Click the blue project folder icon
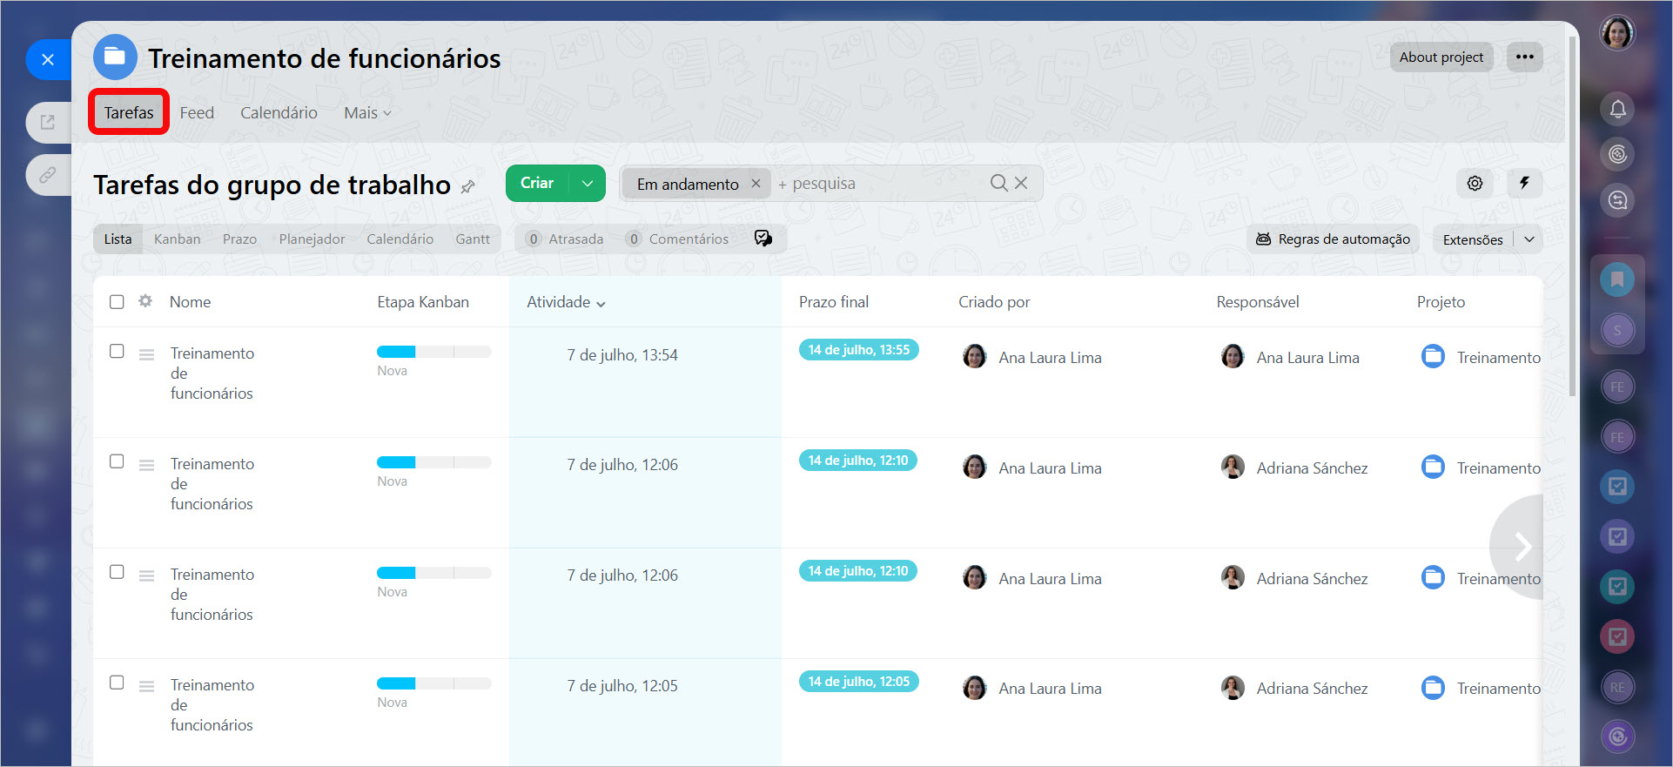The height and width of the screenshot is (767, 1673). 115,57
